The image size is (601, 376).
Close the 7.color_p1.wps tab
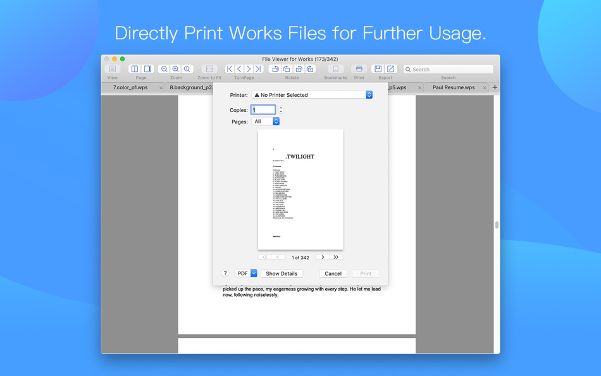pyautogui.click(x=161, y=88)
